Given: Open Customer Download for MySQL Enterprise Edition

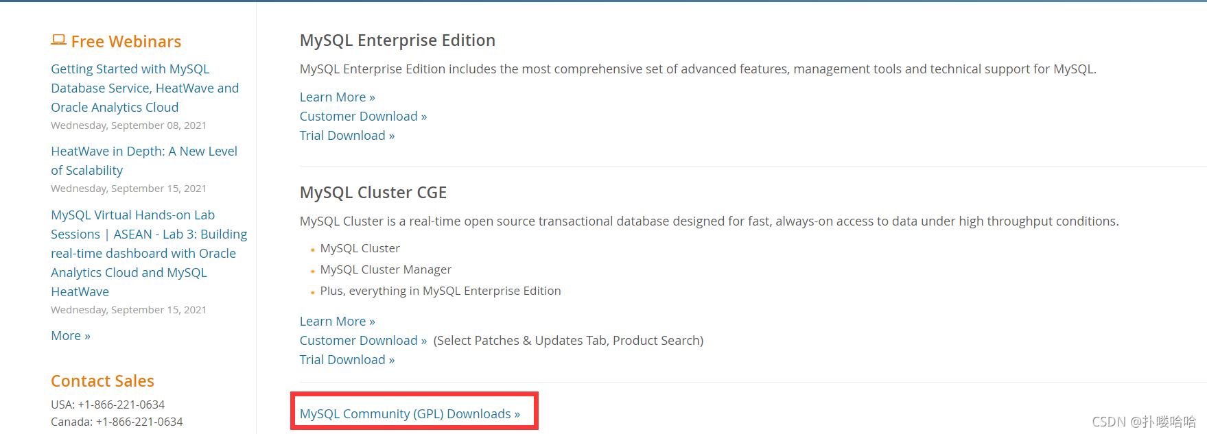Looking at the screenshot, I should coord(363,116).
